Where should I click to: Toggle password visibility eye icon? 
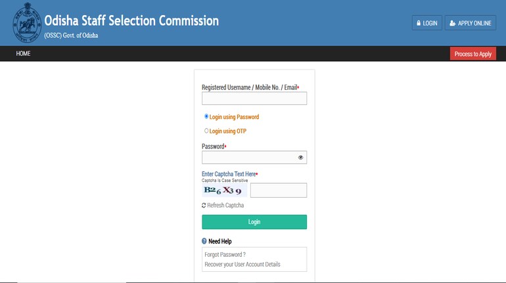coord(300,158)
